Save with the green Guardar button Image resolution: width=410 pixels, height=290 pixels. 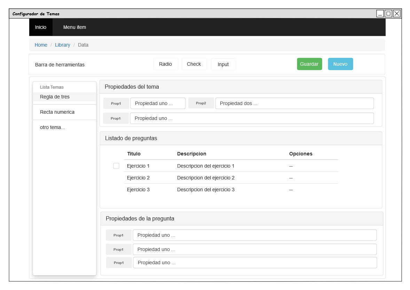pos(309,64)
